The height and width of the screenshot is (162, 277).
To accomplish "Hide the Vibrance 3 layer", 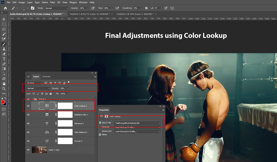I will tap(28, 123).
